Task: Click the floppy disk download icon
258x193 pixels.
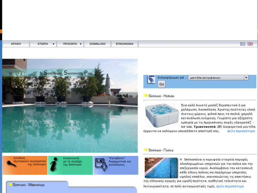Action: coord(101,164)
